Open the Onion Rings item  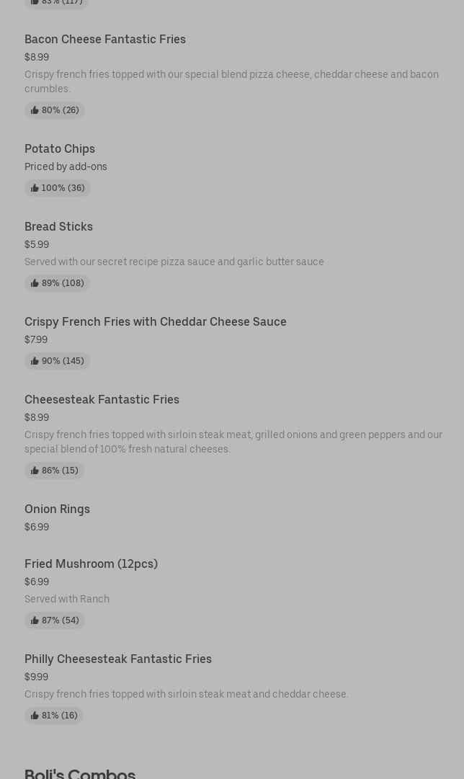click(57, 509)
